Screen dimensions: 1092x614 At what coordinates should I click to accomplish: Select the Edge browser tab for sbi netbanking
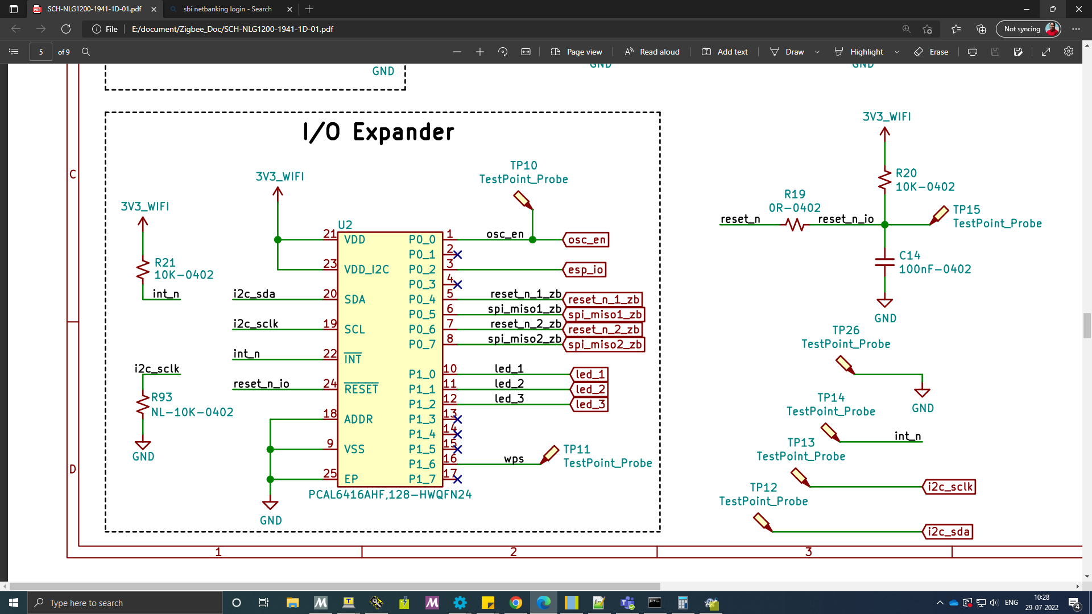(x=227, y=9)
